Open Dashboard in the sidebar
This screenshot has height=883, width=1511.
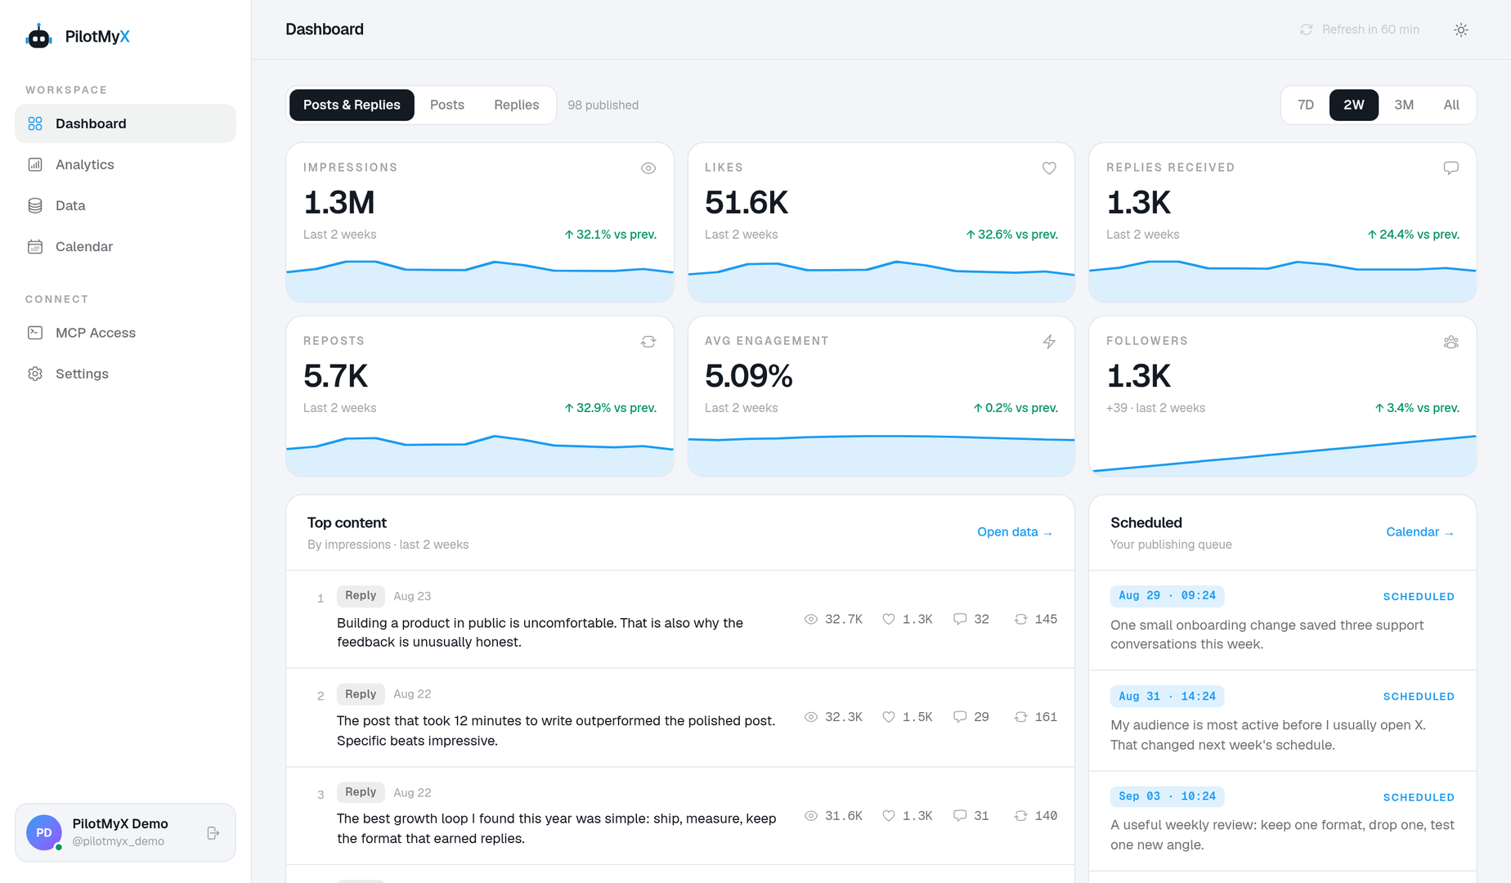click(125, 123)
